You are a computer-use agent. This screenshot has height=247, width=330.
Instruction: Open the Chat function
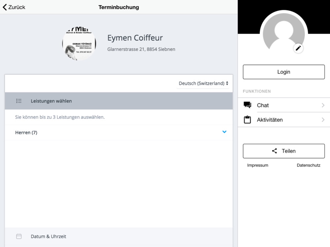click(x=284, y=105)
